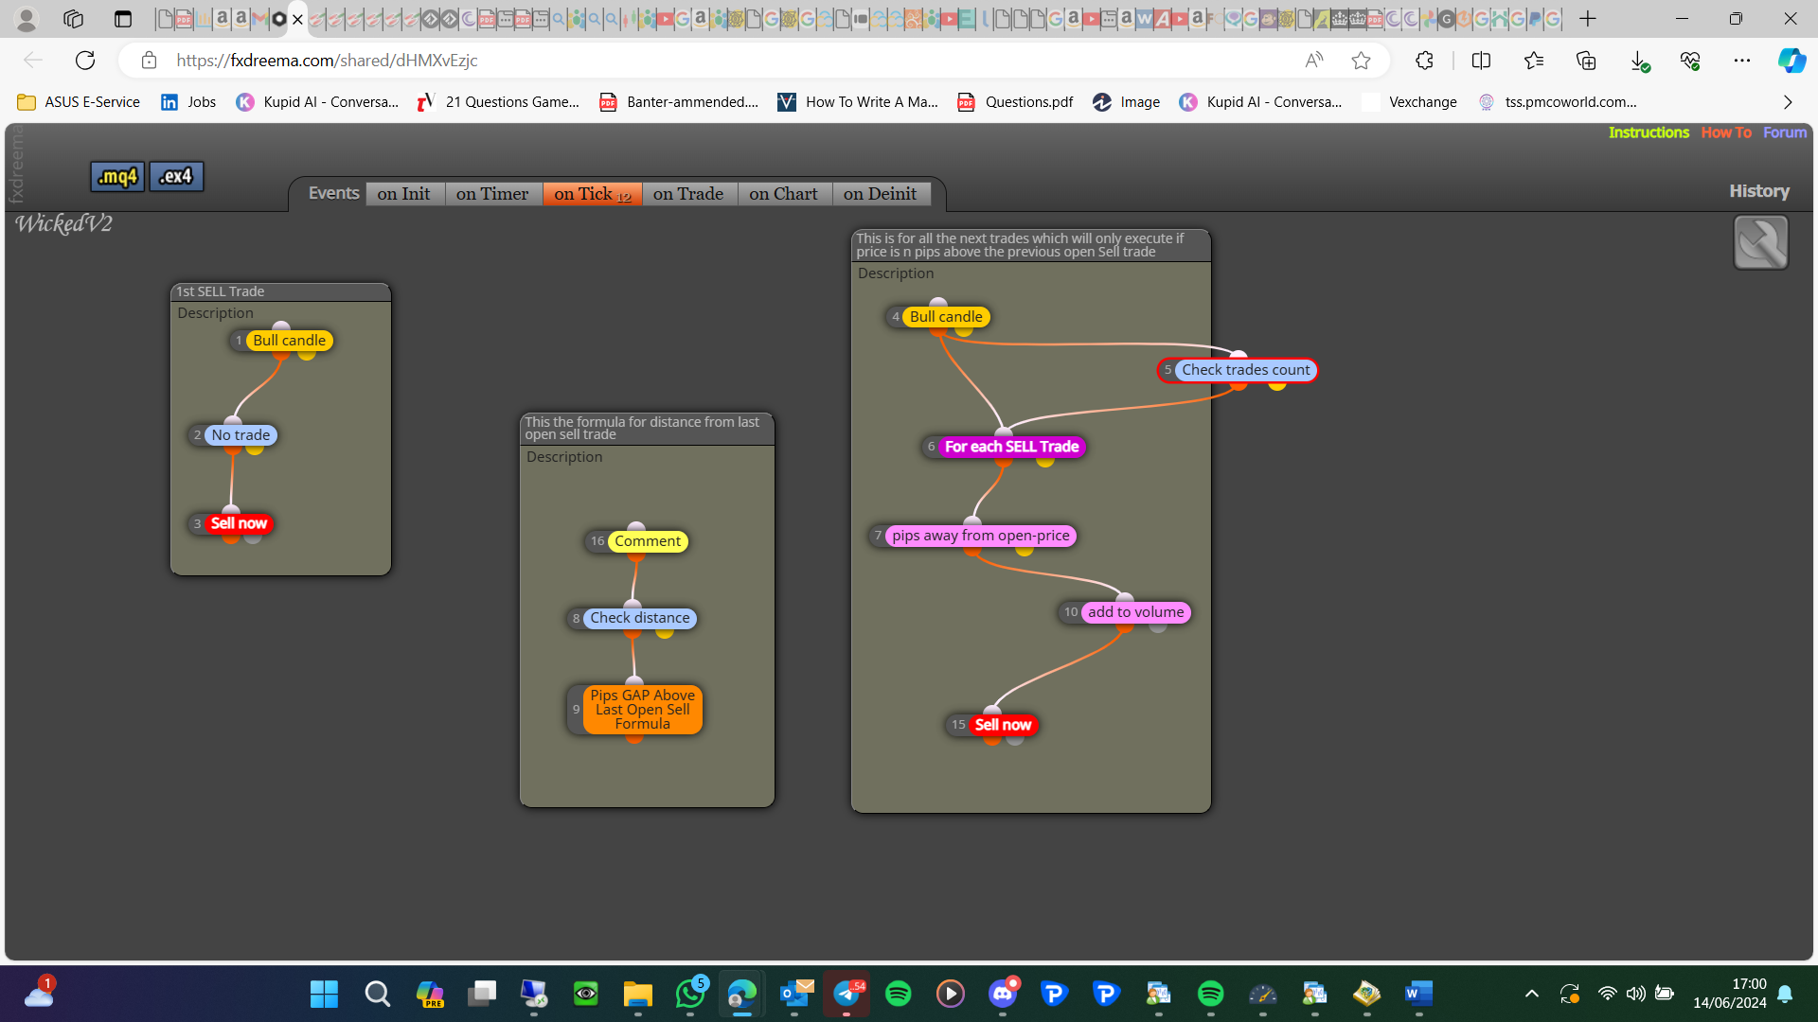Download the .mq4 source file
The width and height of the screenshot is (1818, 1022).
click(x=117, y=176)
